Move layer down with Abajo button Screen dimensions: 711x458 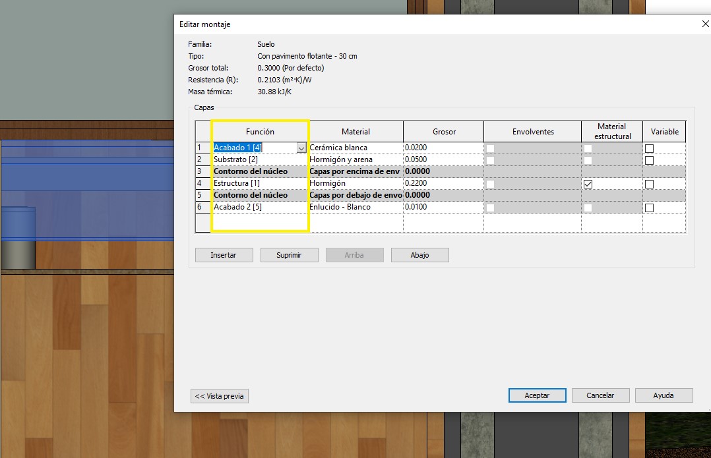tap(419, 255)
